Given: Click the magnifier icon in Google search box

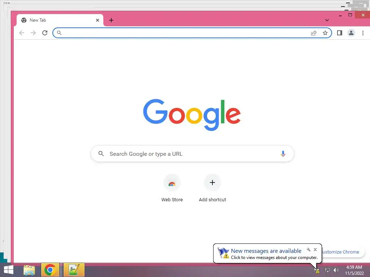Looking at the screenshot, I should click(101, 154).
